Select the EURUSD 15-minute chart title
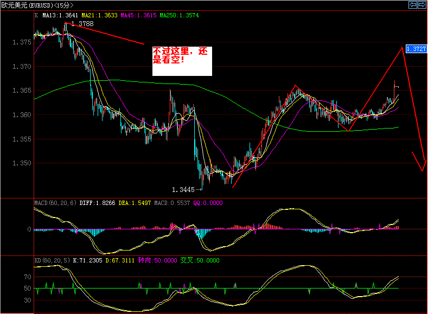Viewport: 428px width, 314px height. coord(37,5)
